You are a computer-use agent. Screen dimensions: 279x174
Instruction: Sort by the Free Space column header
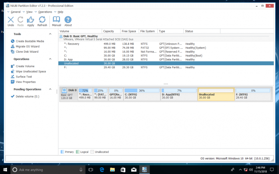[x=129, y=31]
